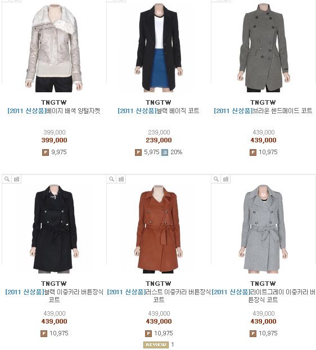Screen dimensions: 316x350
Task: Click magnifier icon above rust coat
Action: pyautogui.click(x=111, y=179)
